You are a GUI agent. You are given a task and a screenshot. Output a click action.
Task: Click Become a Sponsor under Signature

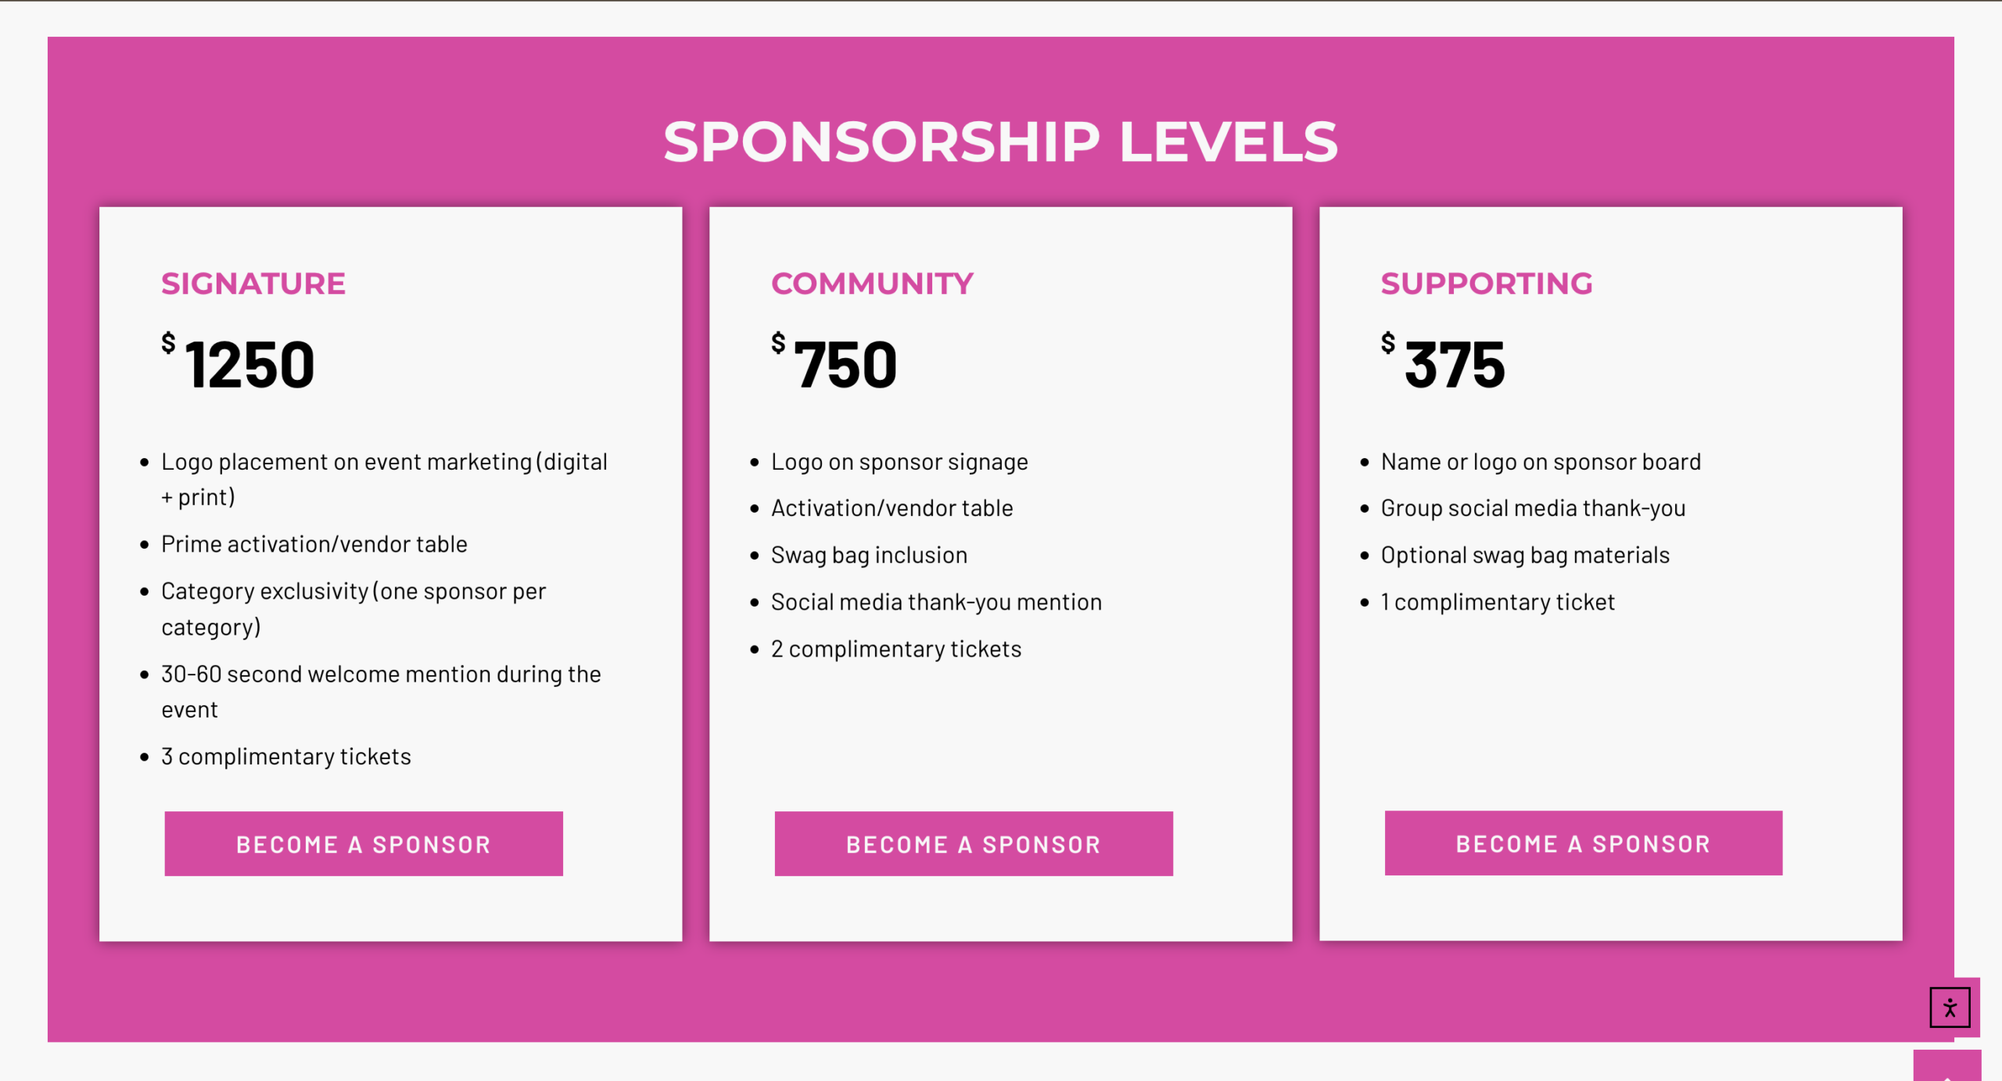pyautogui.click(x=364, y=843)
